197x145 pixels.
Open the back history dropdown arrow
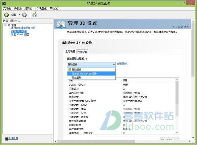point(19,15)
